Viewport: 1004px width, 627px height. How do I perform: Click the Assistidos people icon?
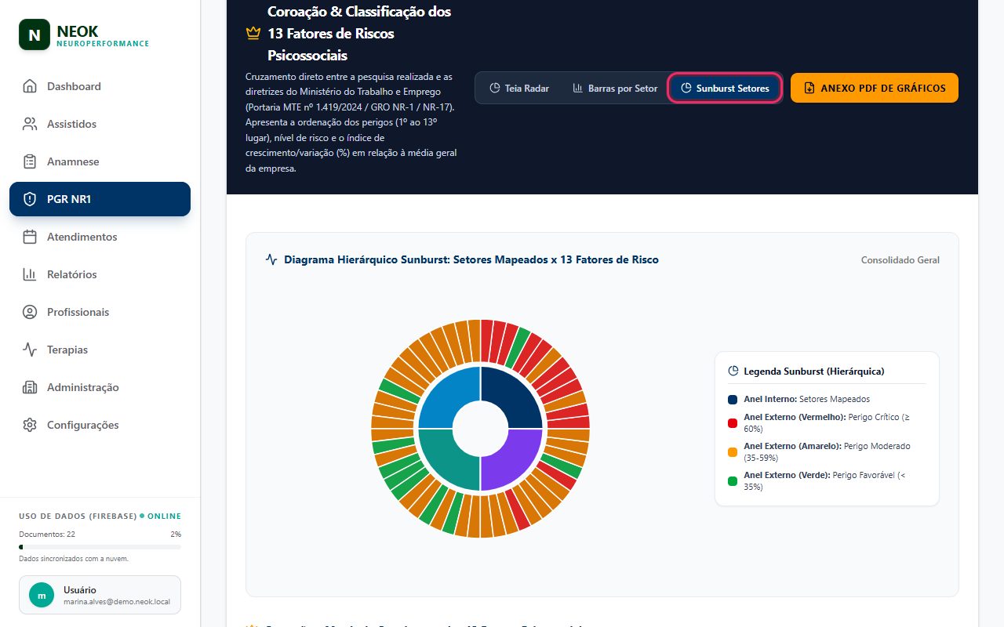(x=30, y=124)
